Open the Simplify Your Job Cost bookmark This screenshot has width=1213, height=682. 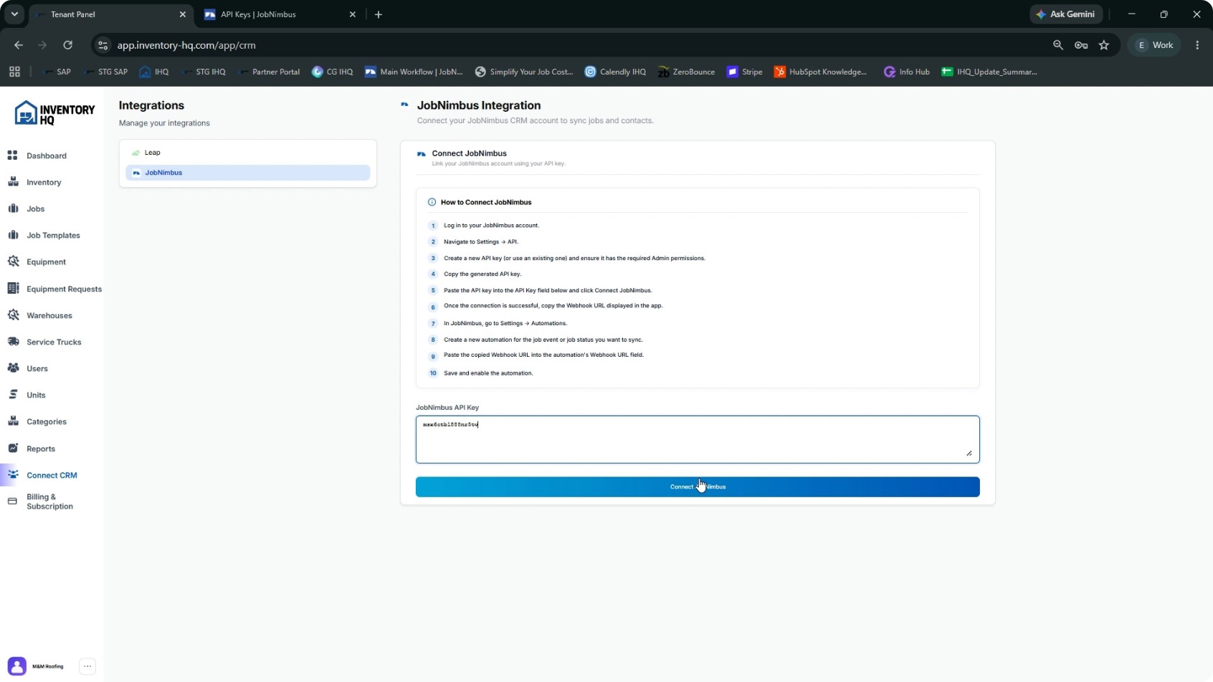(x=524, y=72)
